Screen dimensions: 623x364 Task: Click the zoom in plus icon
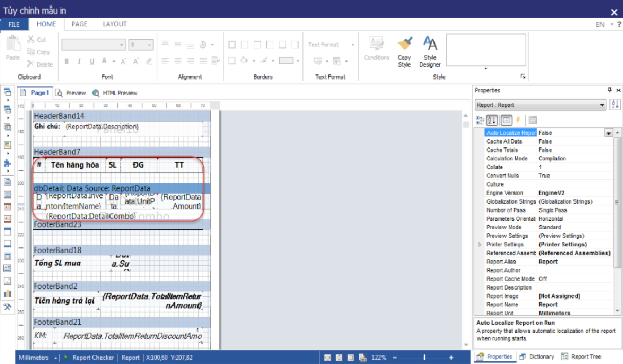coord(451,358)
